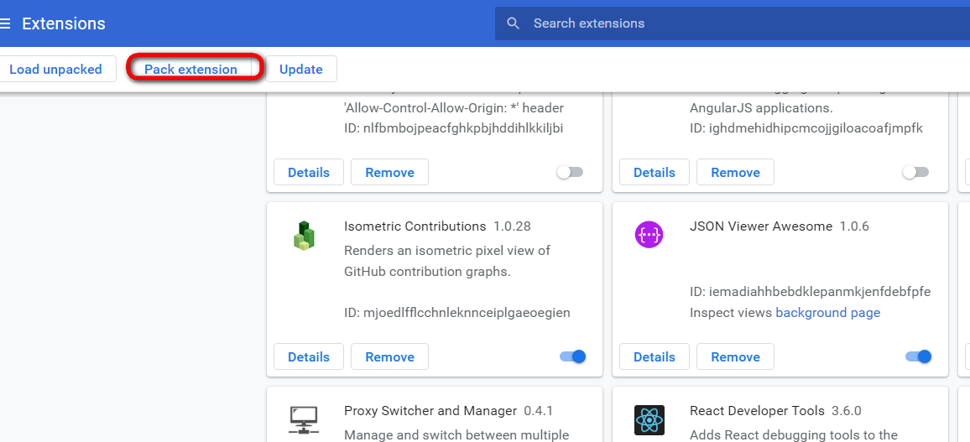Click the Pack extension button

coord(190,69)
